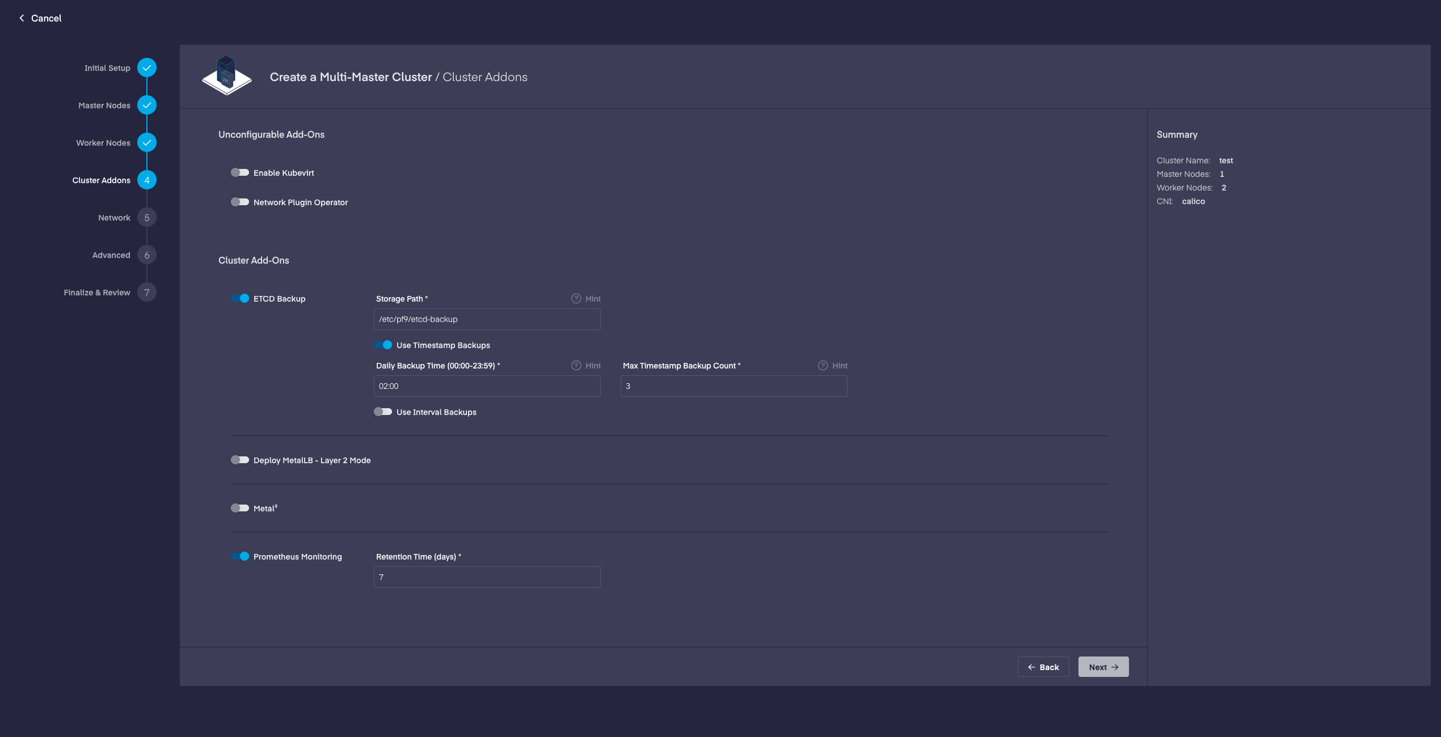The image size is (1441, 737).
Task: Enable the Kubevirt toggle
Action: pyautogui.click(x=240, y=172)
